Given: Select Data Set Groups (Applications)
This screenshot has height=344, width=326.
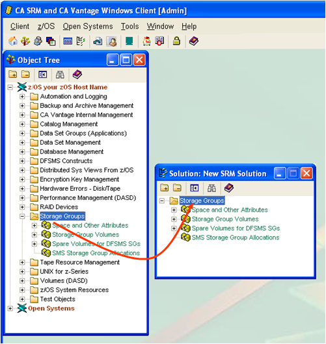Looking at the screenshot, I should (x=83, y=134).
